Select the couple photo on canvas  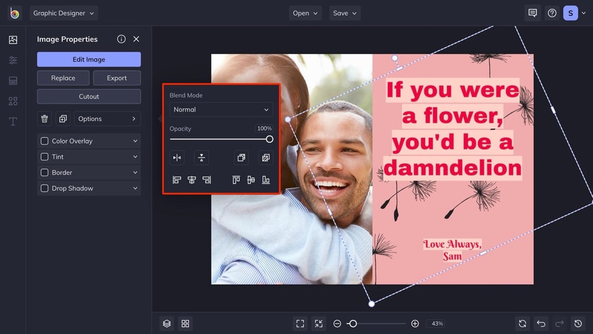(291, 169)
